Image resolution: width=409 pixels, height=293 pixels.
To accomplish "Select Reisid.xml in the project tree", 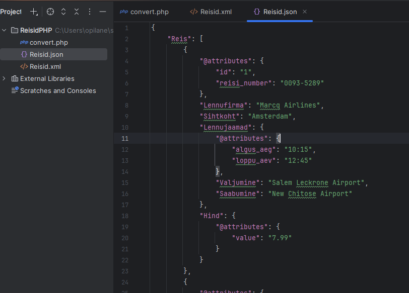I will pos(45,67).
